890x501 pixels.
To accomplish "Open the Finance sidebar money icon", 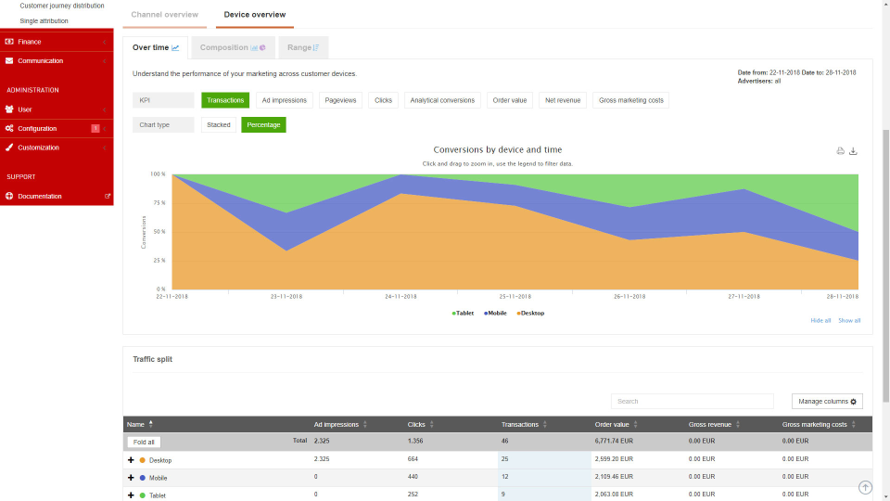I will coord(9,42).
